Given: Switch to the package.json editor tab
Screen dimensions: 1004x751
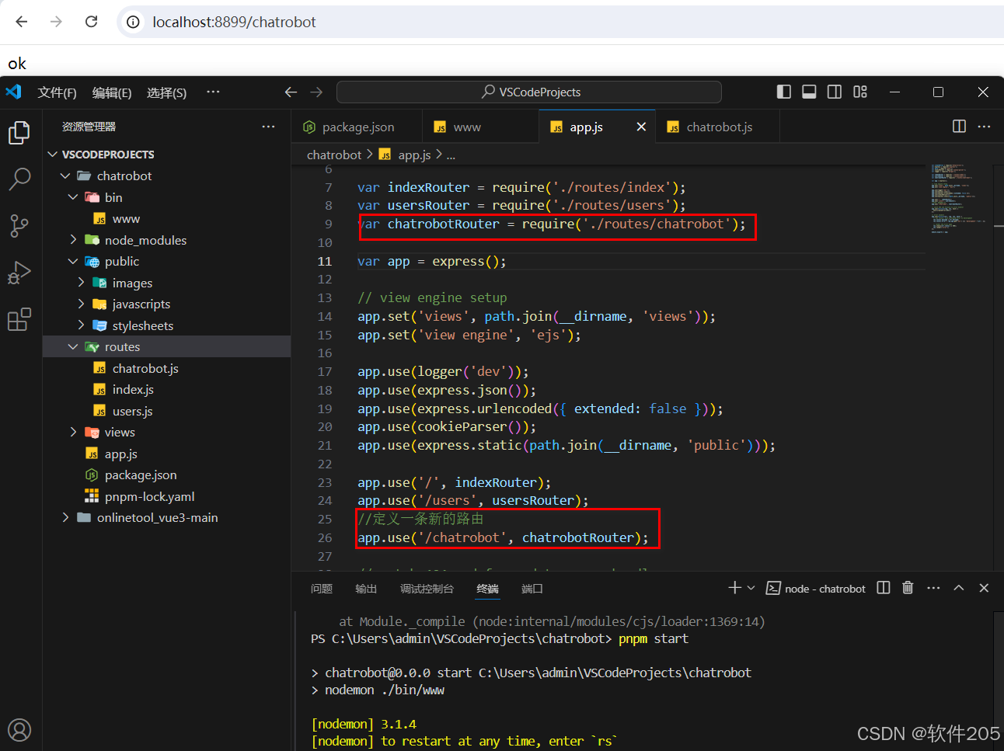Looking at the screenshot, I should pyautogui.click(x=357, y=127).
